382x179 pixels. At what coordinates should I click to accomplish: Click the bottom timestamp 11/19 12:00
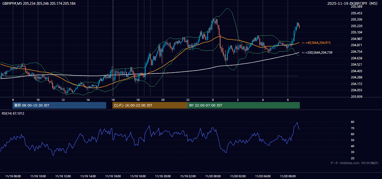click(x=63, y=176)
